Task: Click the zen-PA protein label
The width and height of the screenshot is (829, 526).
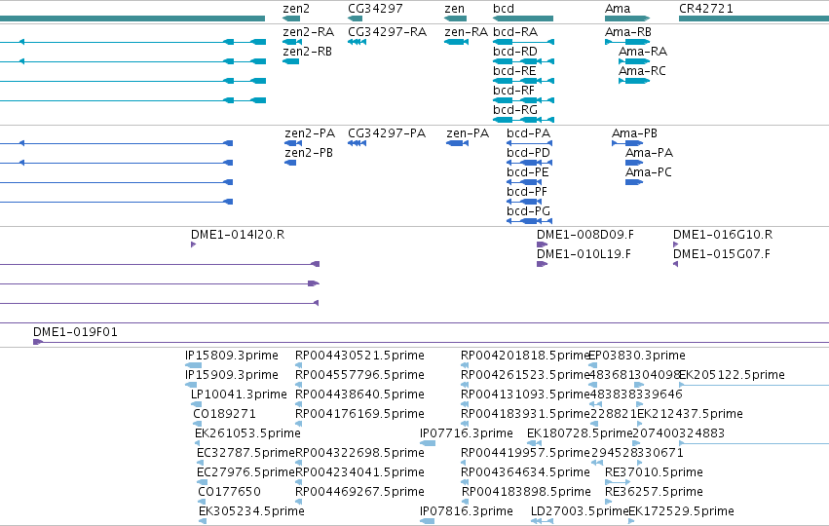Action: tap(468, 133)
